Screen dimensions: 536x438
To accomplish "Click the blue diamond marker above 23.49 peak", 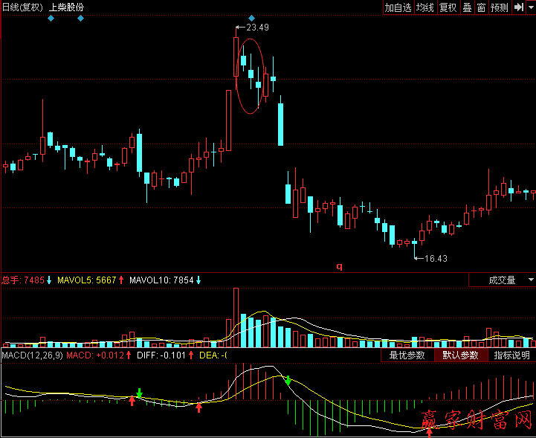I will (252, 18).
